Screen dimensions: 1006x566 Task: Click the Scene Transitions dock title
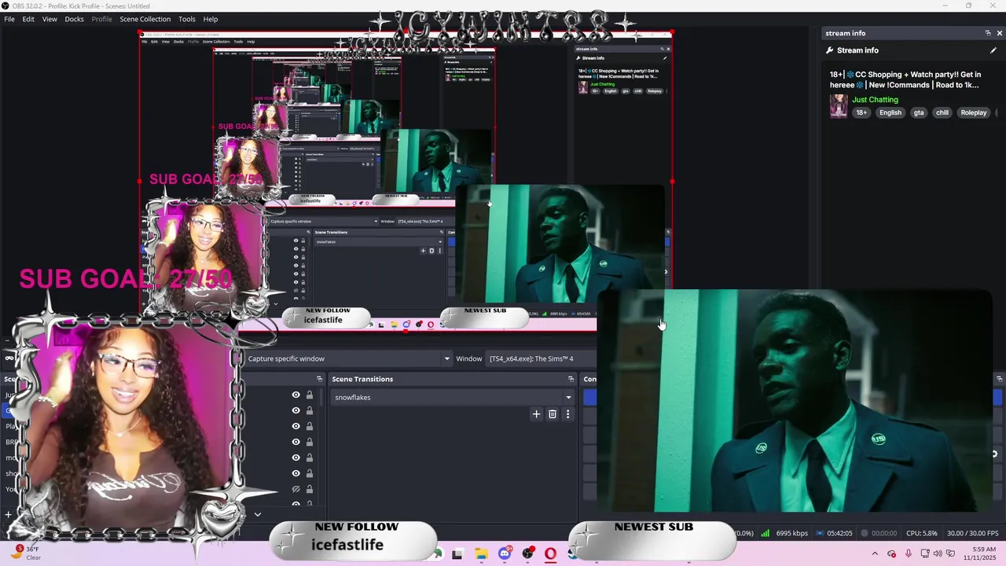tap(362, 379)
